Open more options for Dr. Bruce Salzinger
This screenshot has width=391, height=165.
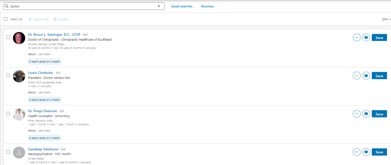click(x=356, y=38)
